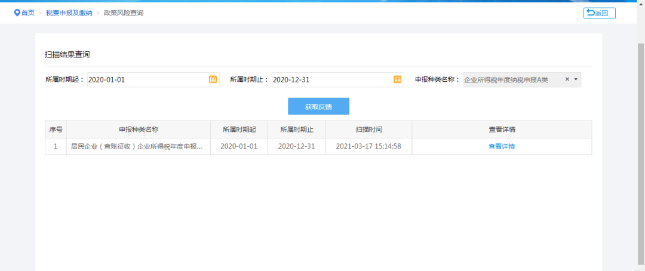645x271 pixels.
Task: Select table cell 2020-12-31 in row 1
Action: [297, 146]
